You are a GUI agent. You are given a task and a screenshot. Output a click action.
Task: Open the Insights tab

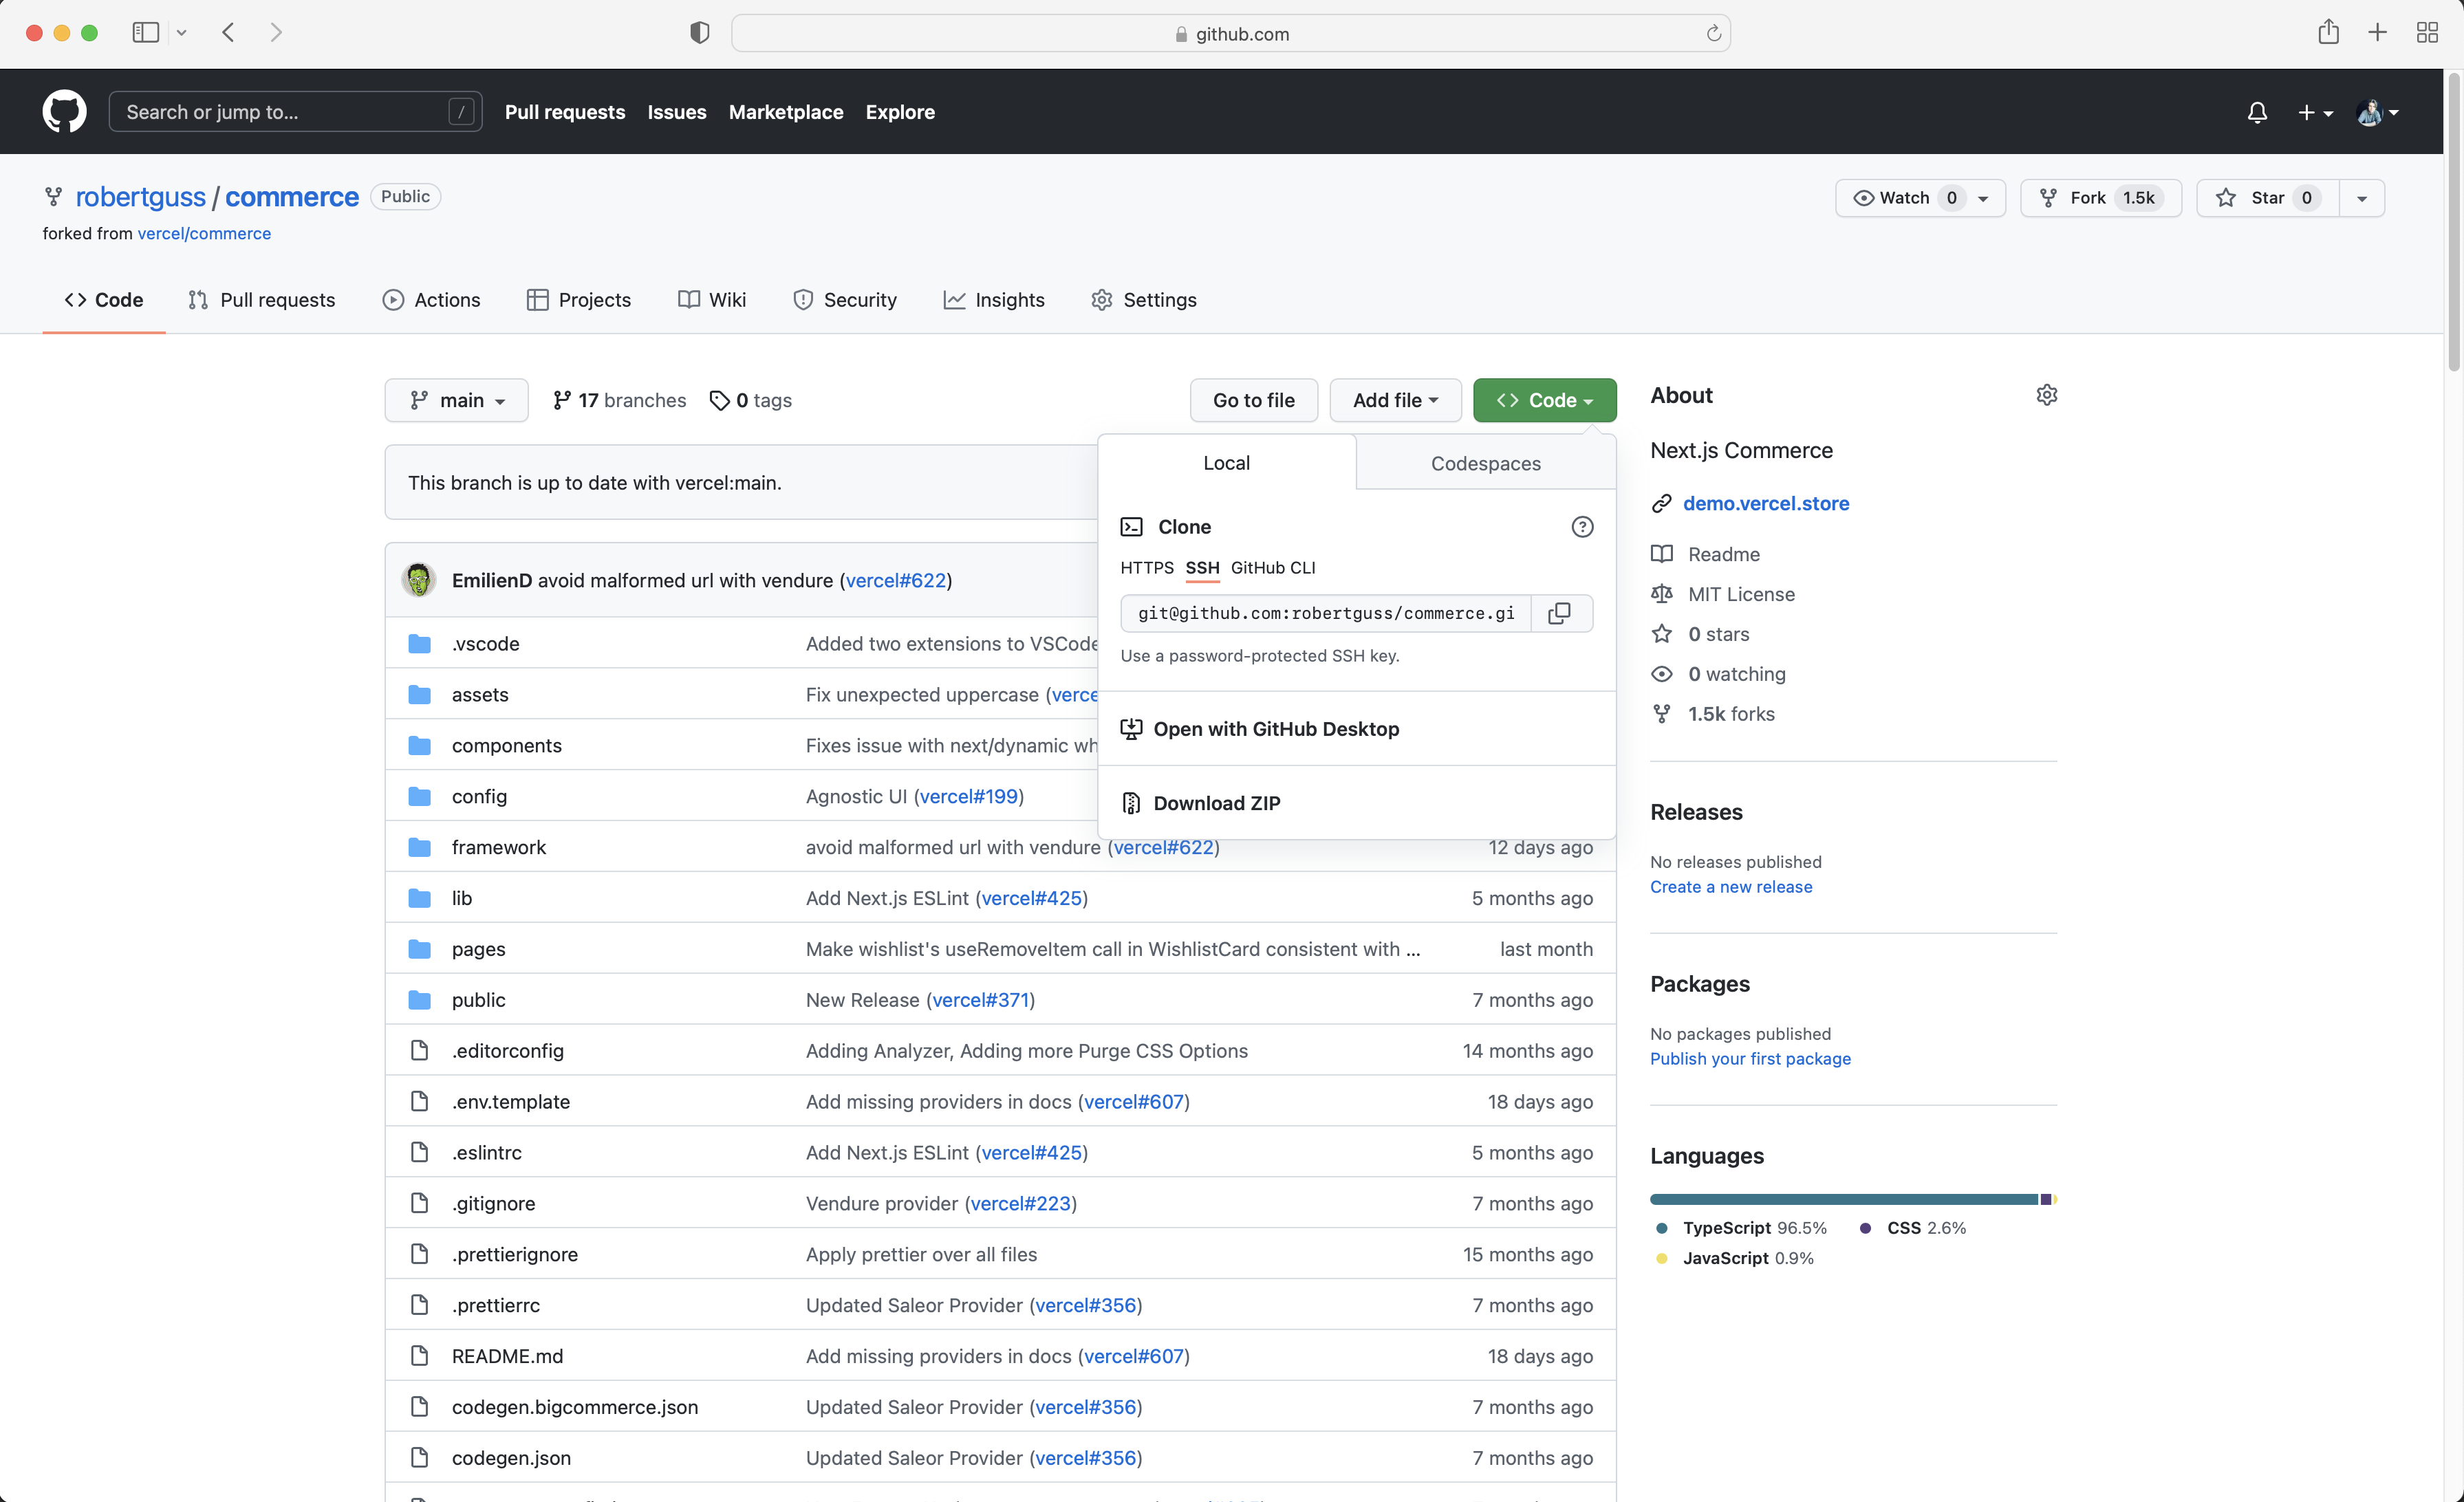994,300
